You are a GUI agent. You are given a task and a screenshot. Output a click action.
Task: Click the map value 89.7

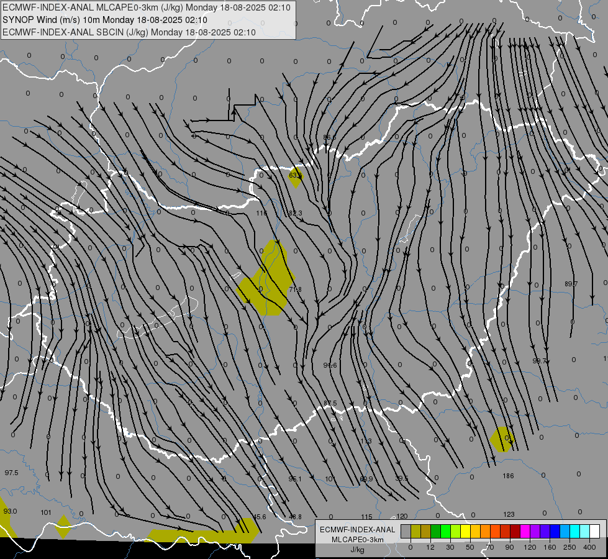[571, 284]
